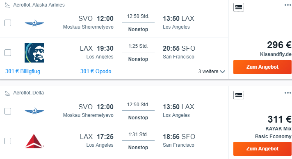Click the seat icon beside Aeroflot, Alaska Airlines
292x159 pixels.
pyautogui.click(x=7, y=5)
